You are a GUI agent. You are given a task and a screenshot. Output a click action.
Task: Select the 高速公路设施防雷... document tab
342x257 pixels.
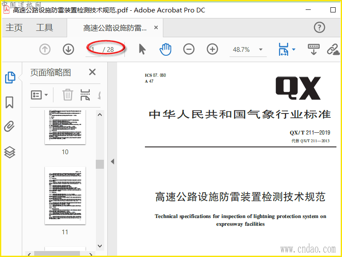(115, 28)
